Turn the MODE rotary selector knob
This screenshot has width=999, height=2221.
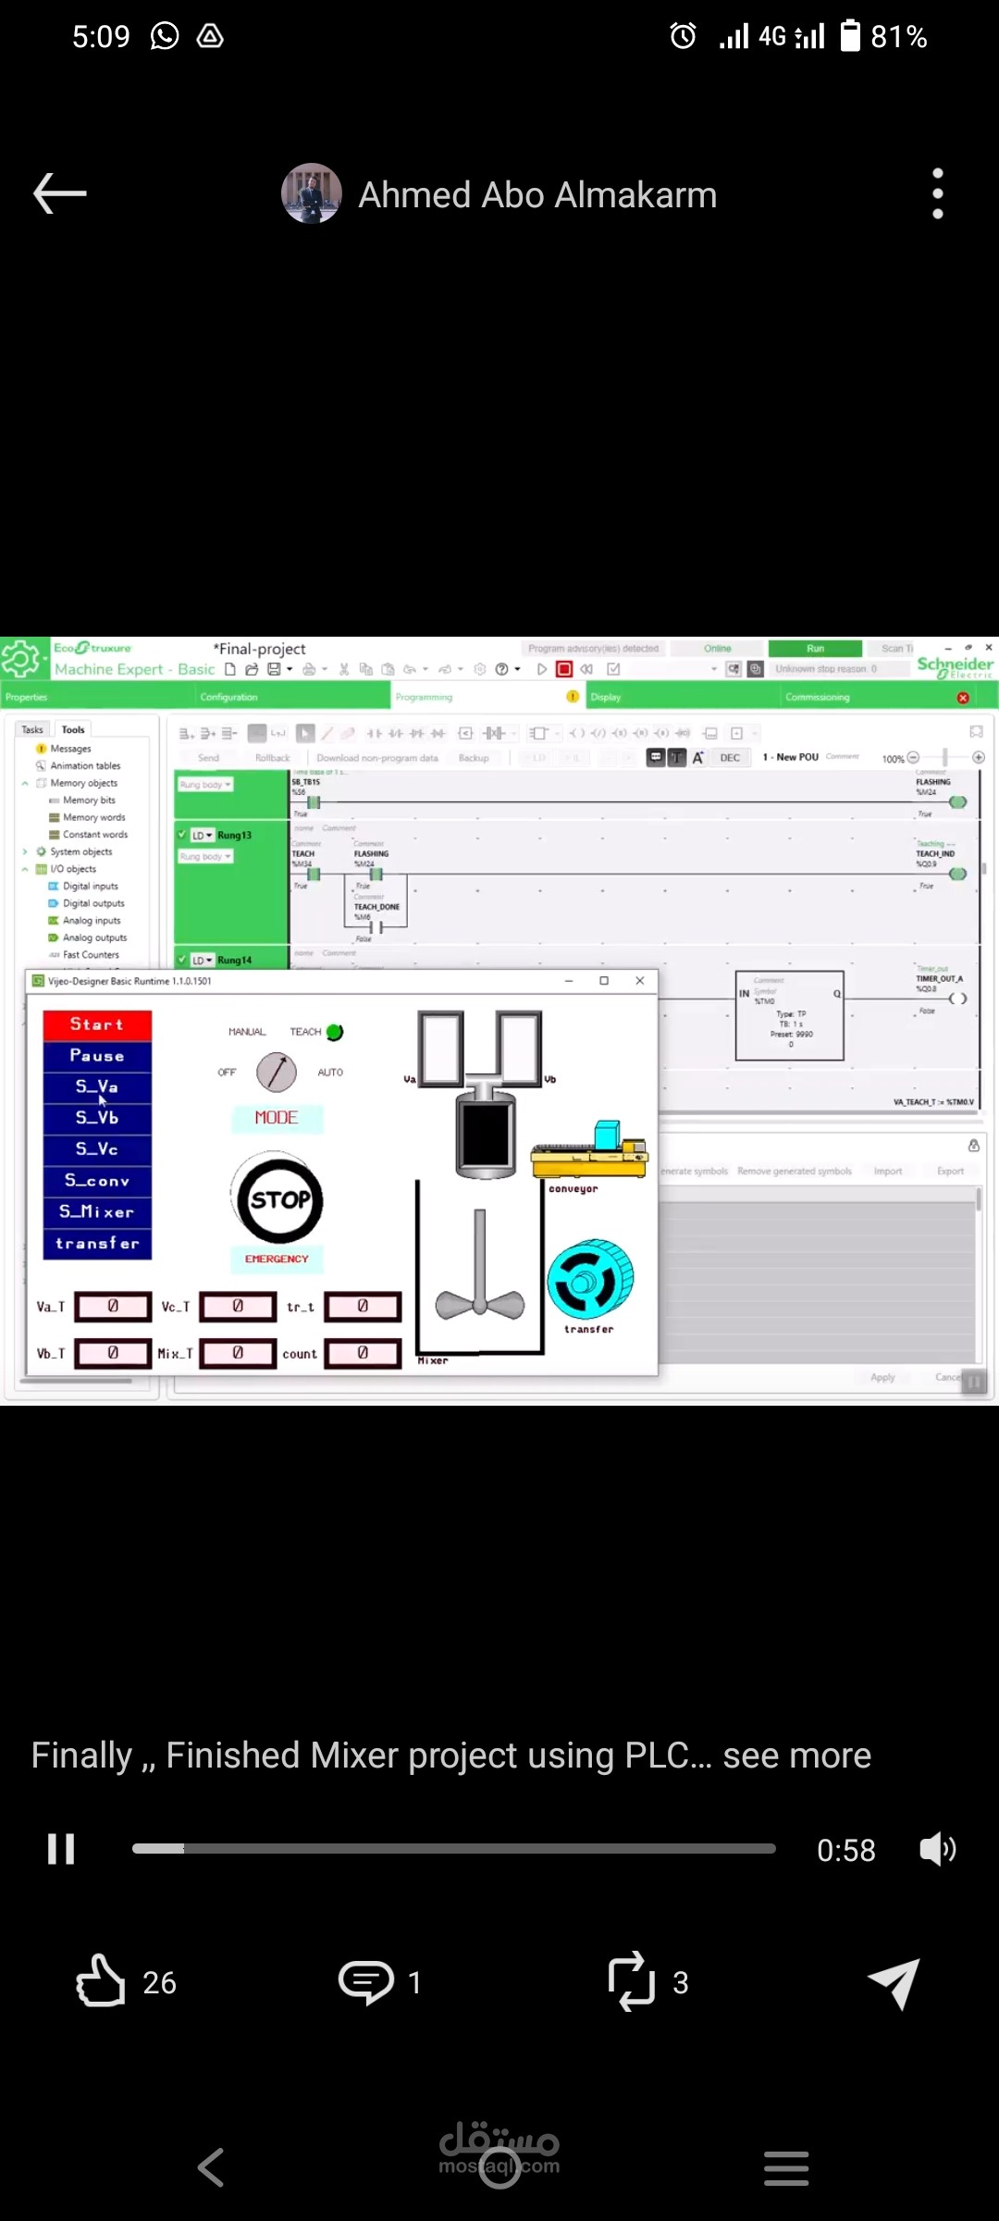277,1072
